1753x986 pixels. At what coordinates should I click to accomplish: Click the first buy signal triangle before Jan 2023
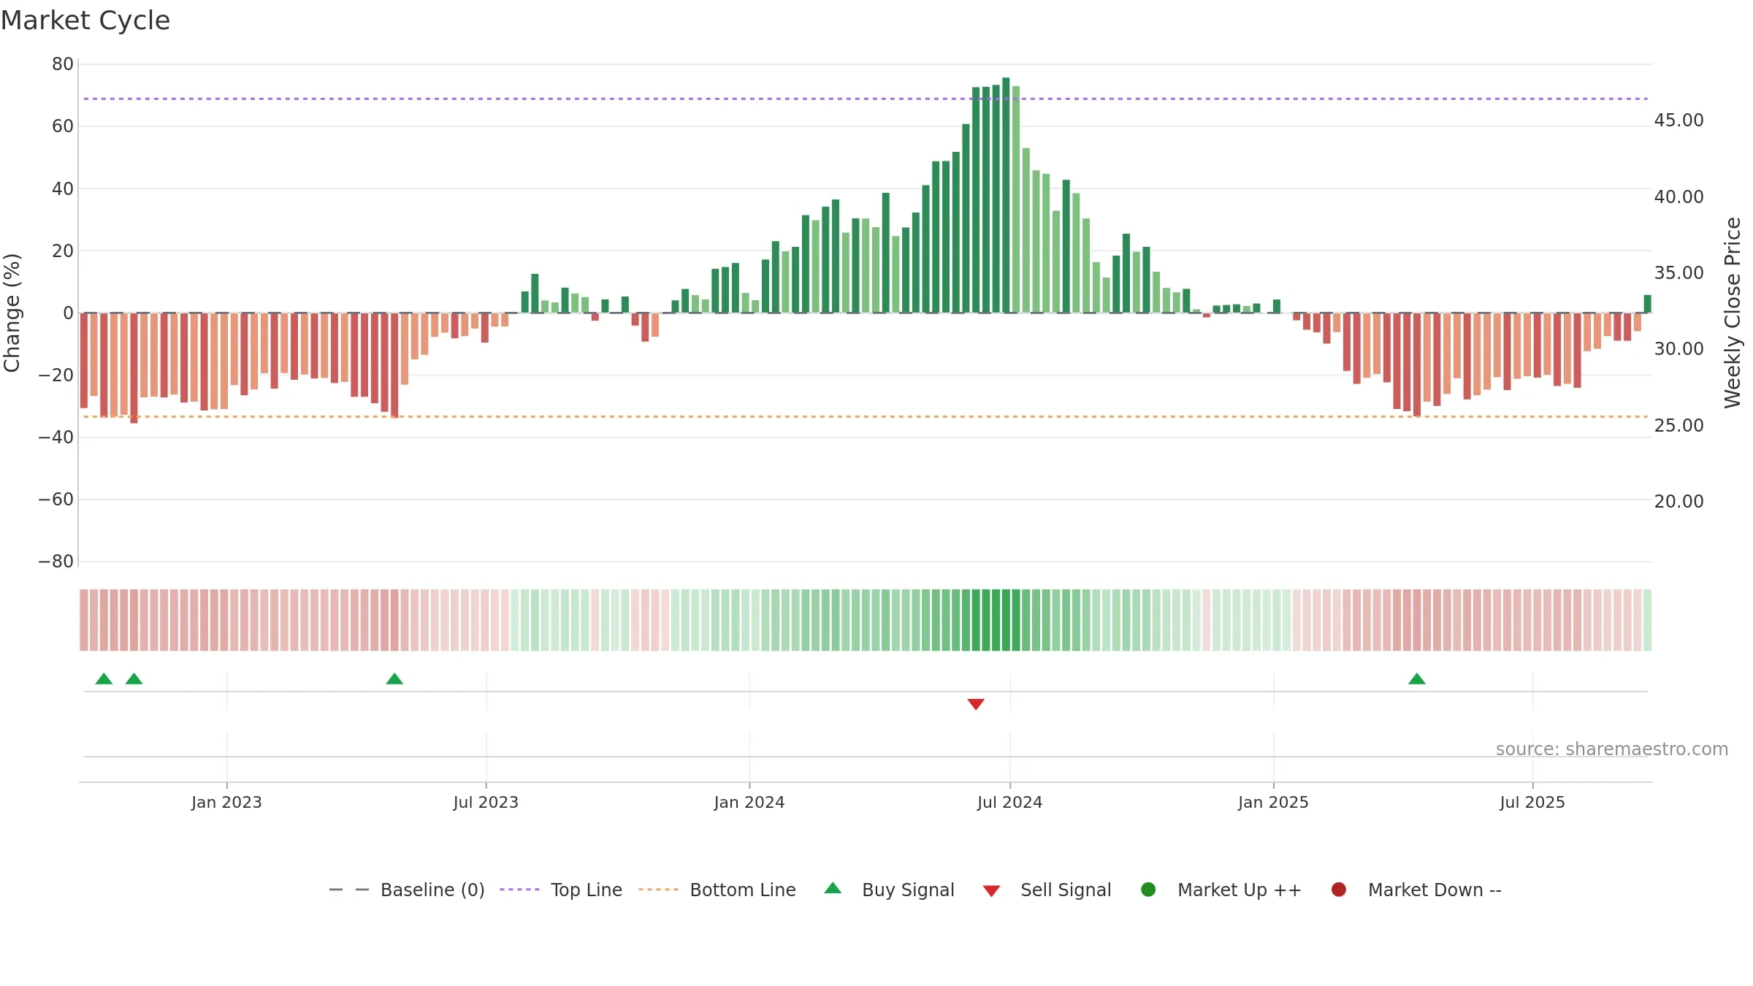coord(104,679)
